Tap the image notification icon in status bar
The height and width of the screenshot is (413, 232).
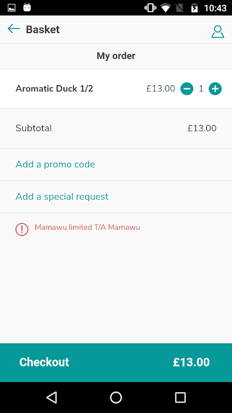11,8
